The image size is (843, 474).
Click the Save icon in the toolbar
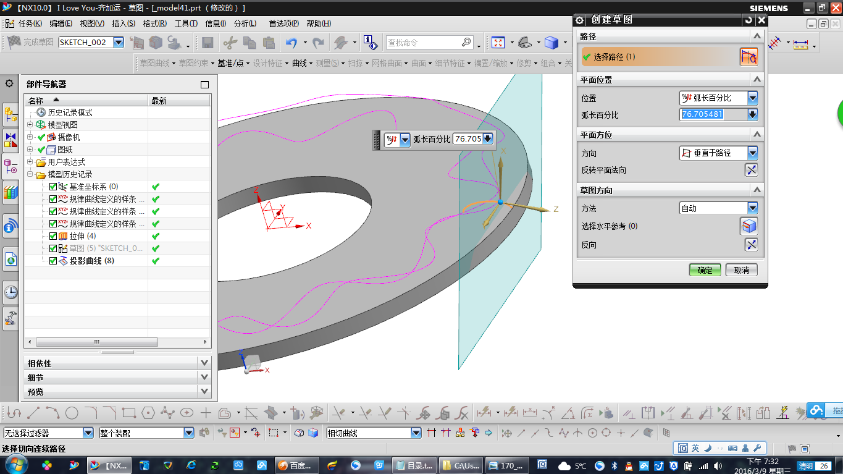click(x=208, y=43)
